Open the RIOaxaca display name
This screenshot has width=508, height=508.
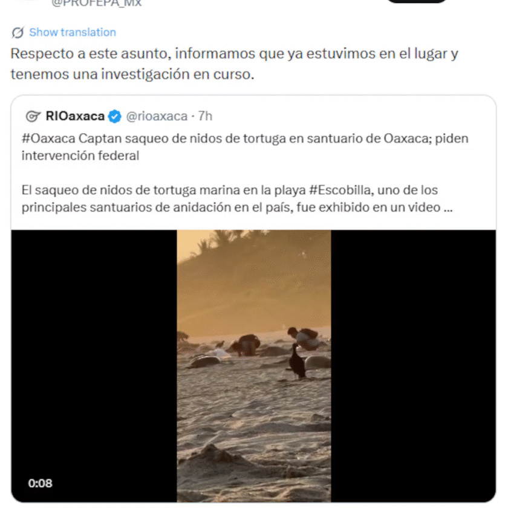click(x=75, y=116)
